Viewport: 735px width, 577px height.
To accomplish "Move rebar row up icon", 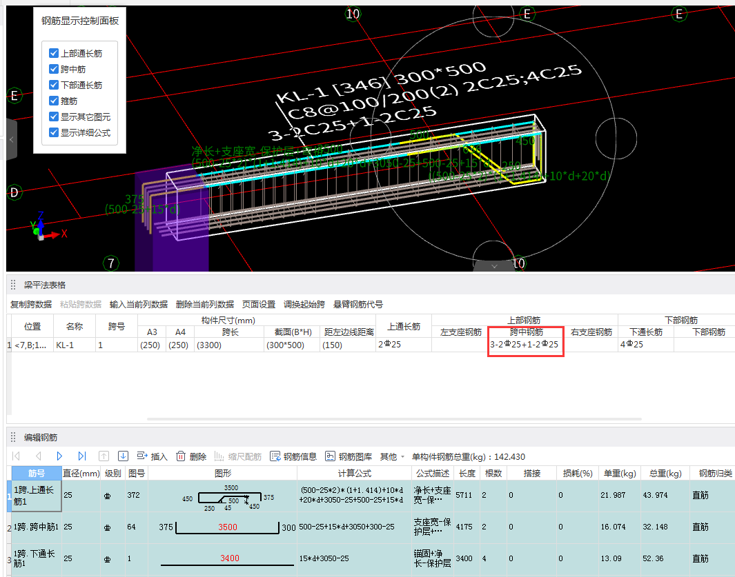I will click(x=104, y=456).
